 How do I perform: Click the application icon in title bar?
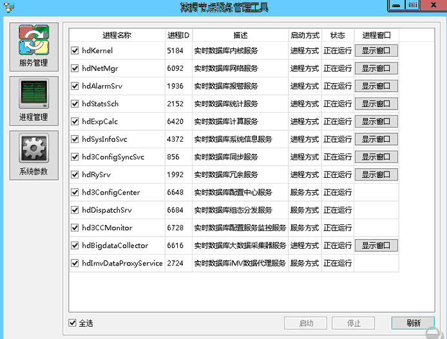(x=8, y=7)
